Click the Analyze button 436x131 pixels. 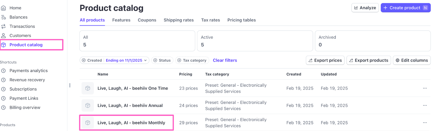pos(365,8)
